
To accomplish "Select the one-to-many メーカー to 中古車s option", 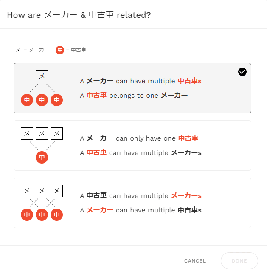I will click(132, 88).
